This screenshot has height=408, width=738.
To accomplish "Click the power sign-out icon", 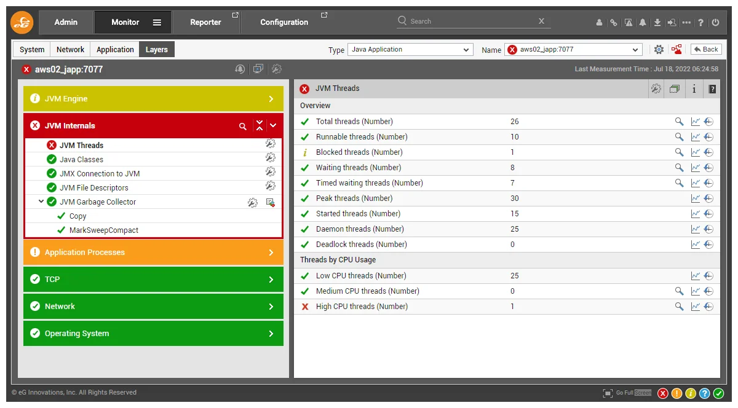I will tap(715, 23).
